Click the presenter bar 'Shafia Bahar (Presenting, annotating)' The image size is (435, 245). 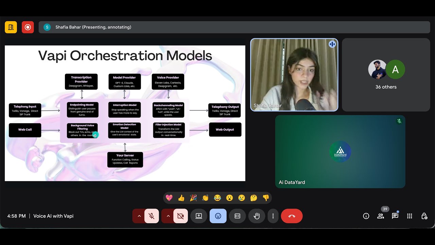(x=234, y=27)
